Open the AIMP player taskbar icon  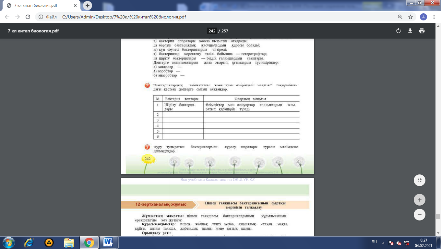[49, 242]
